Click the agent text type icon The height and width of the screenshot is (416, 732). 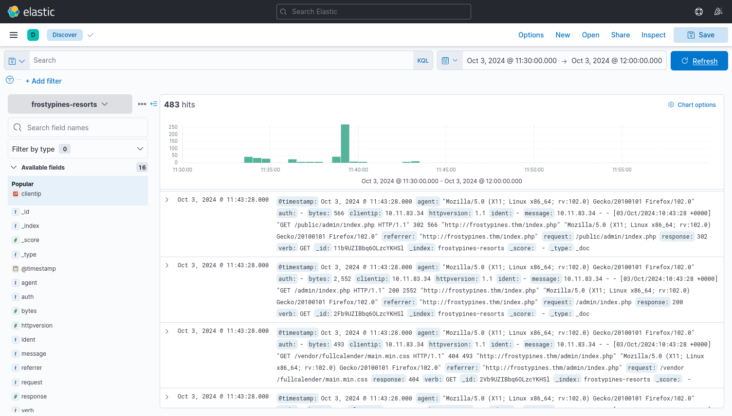16,283
